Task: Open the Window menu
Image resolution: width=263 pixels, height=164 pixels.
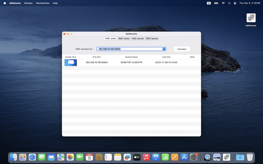Action: (x=28, y=3)
